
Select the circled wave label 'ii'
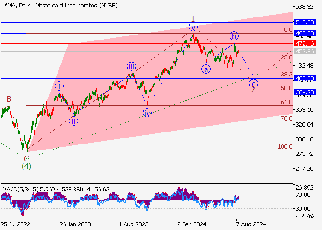(74, 121)
